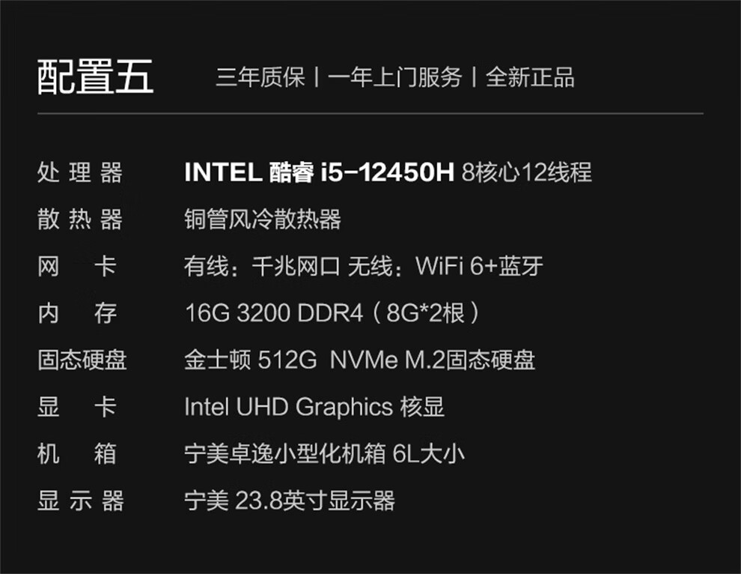Click the Intel UHD Graphics 核显 value
The width and height of the screenshot is (741, 574).
(x=314, y=407)
